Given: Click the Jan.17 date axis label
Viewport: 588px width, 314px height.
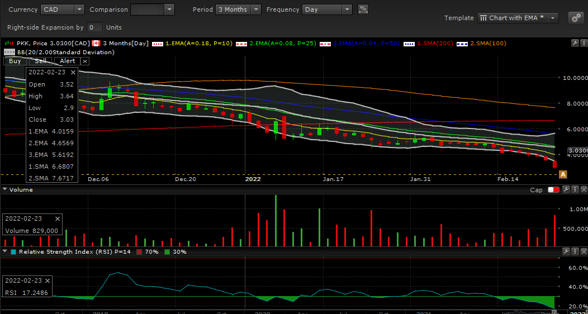Looking at the screenshot, I should click(334, 179).
